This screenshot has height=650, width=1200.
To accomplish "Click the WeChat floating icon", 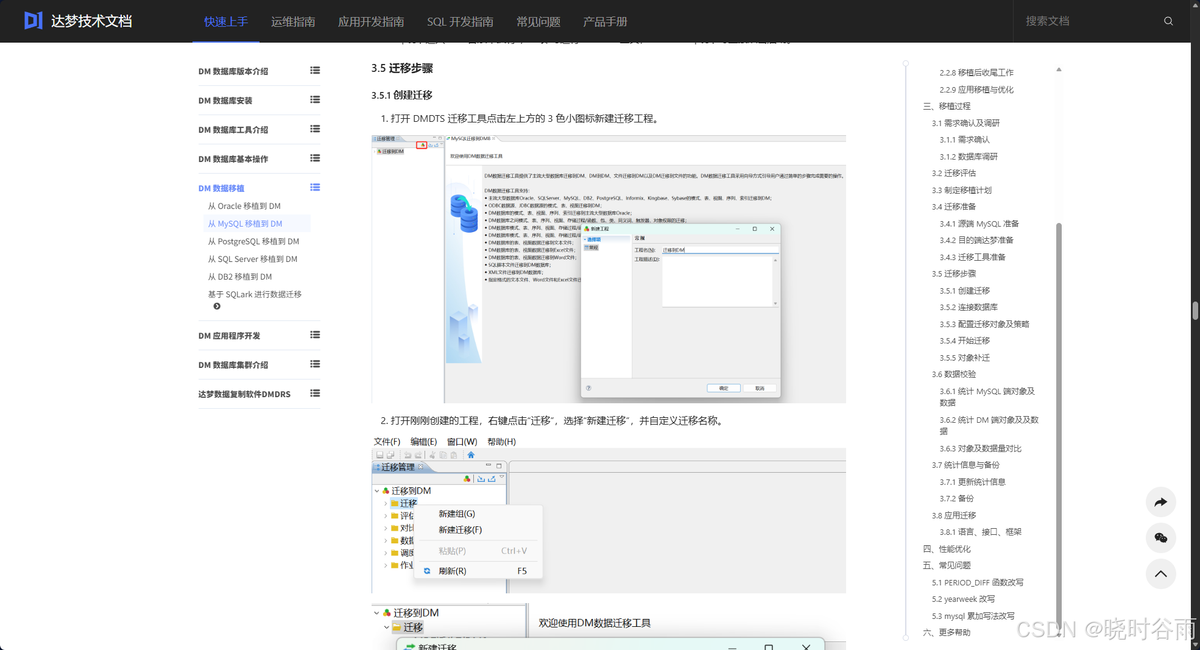I will tap(1160, 537).
